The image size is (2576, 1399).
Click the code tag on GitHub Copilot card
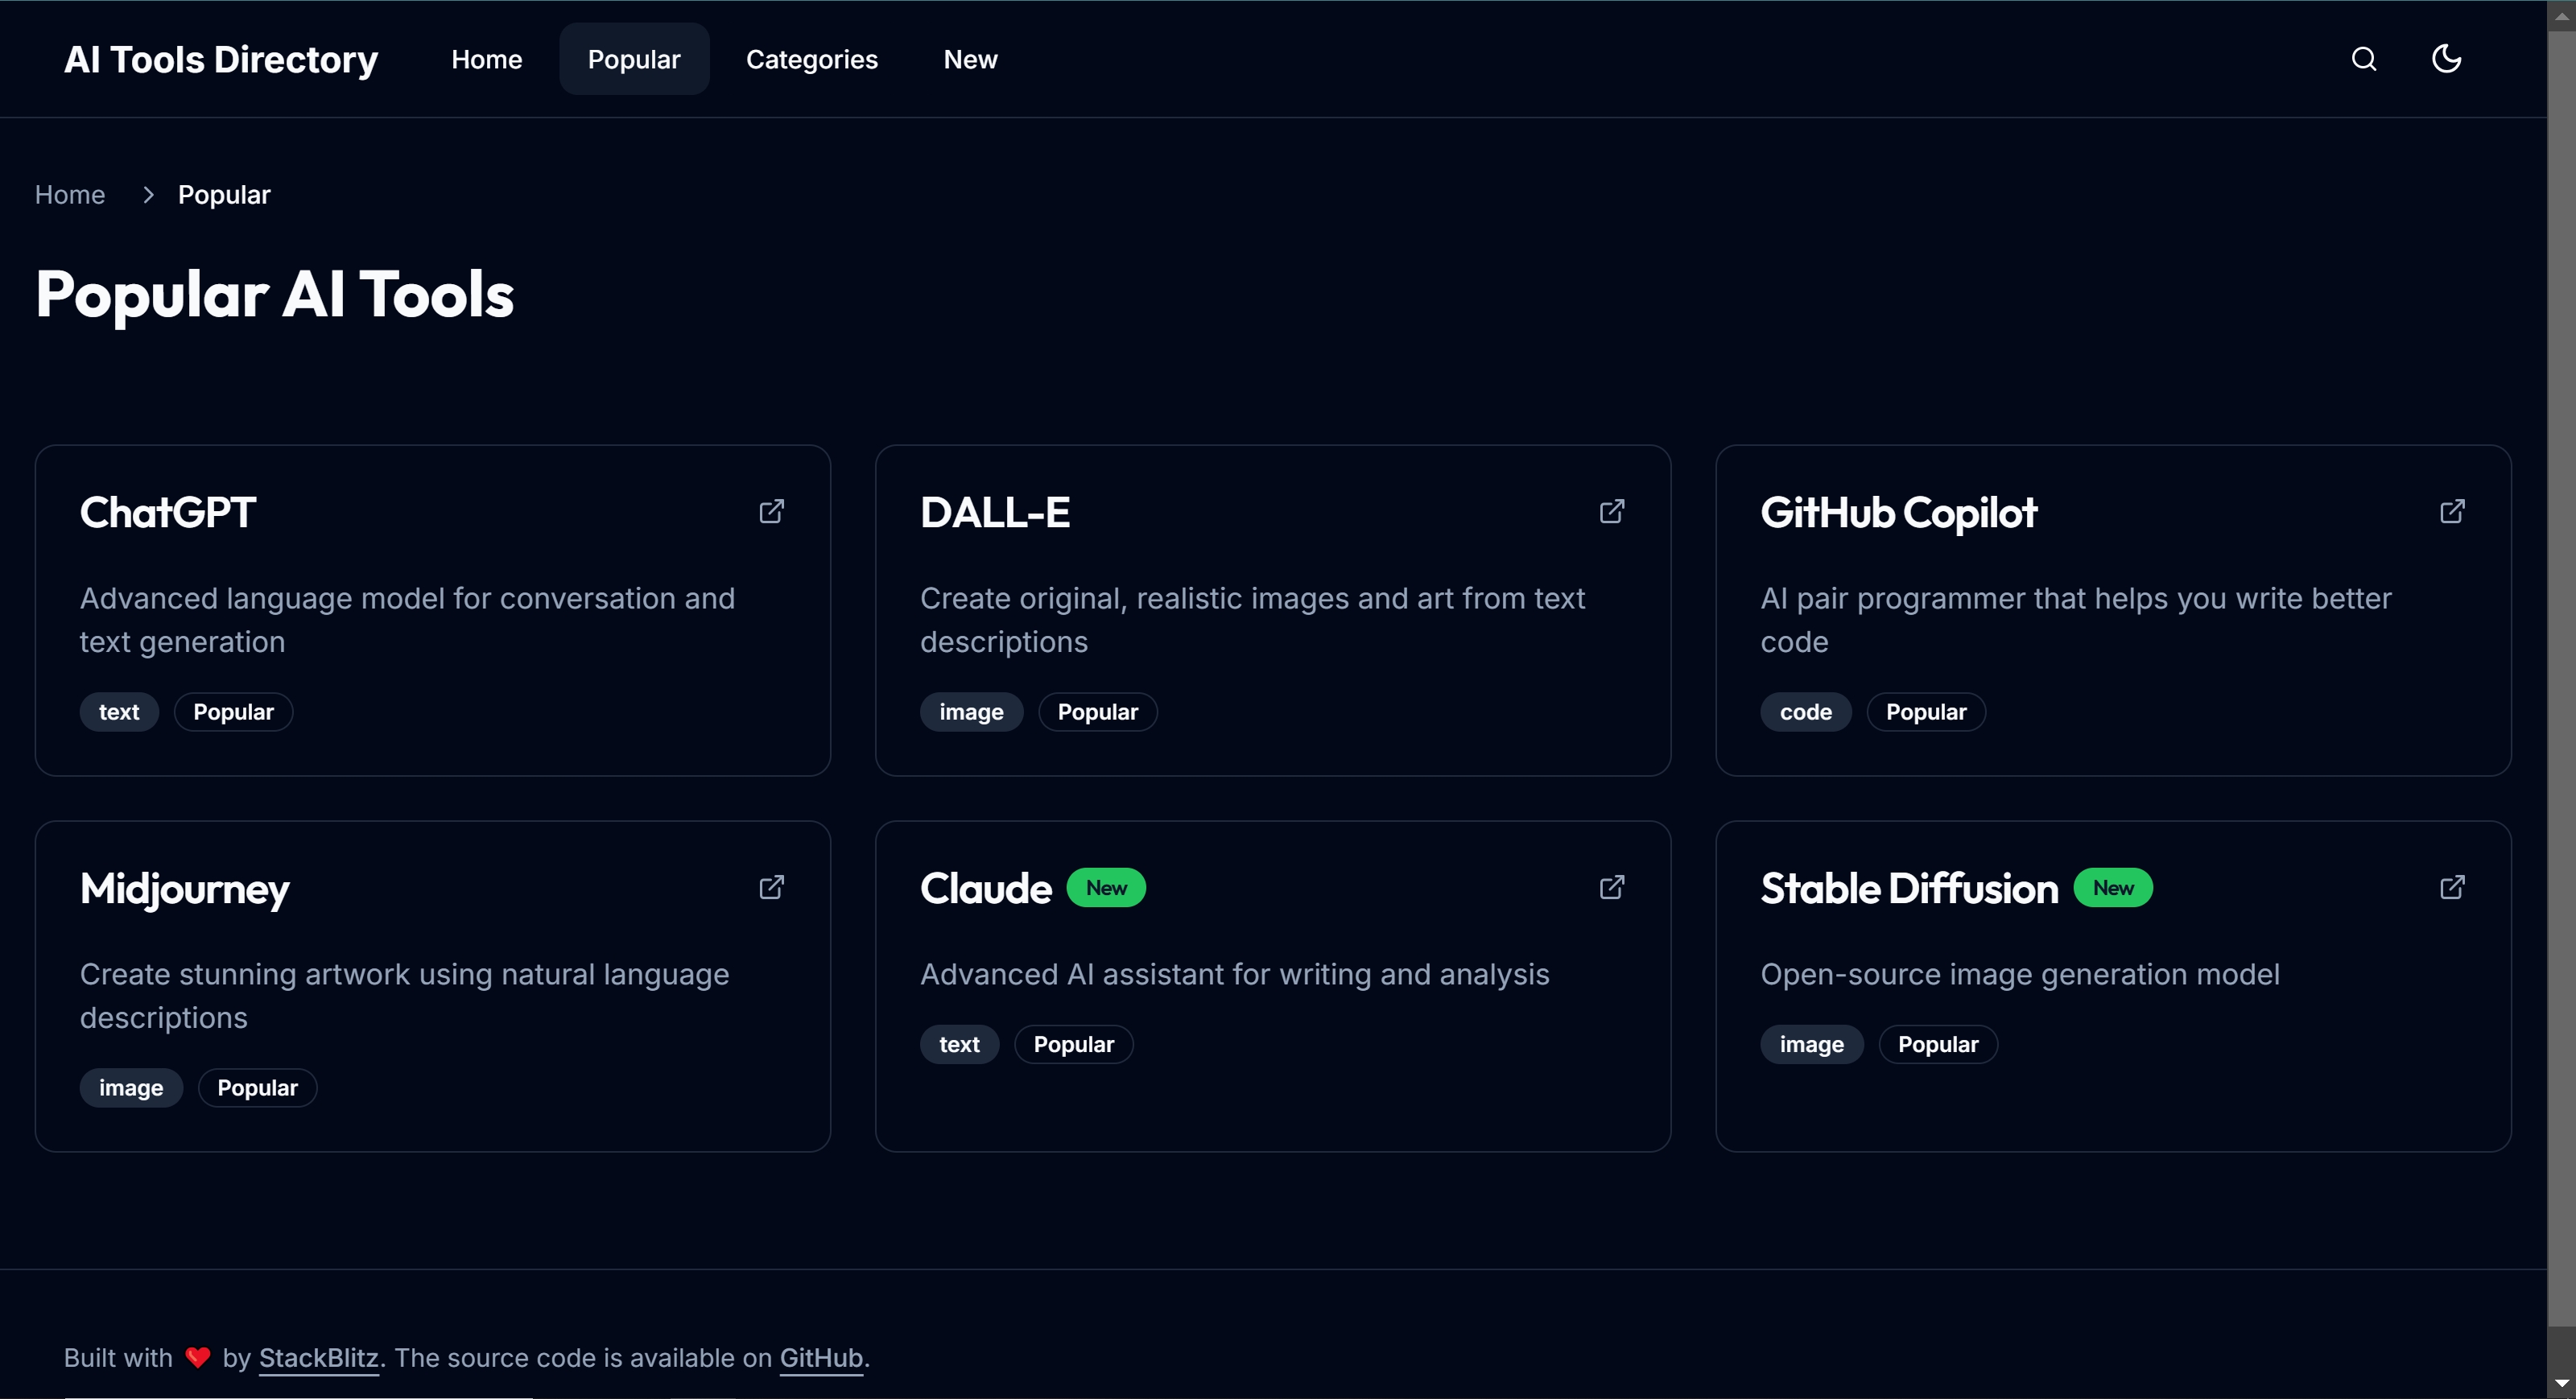[1806, 712]
